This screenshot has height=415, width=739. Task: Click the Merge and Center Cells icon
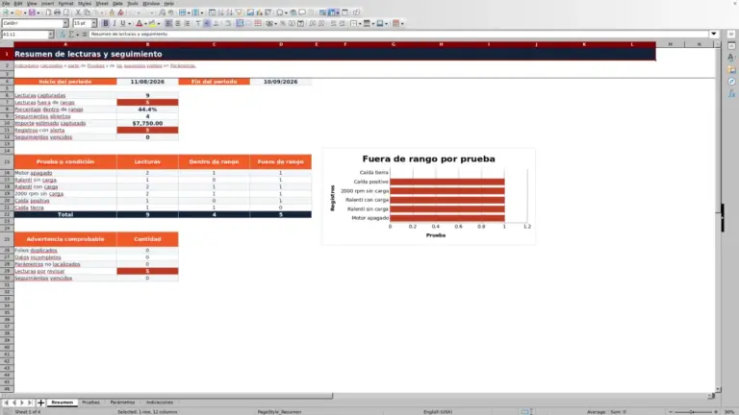coord(240,23)
